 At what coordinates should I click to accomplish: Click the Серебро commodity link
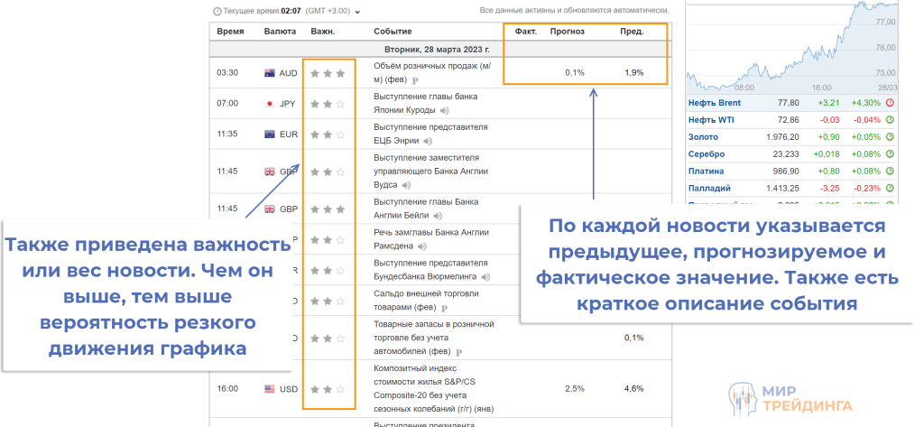pyautogui.click(x=707, y=154)
